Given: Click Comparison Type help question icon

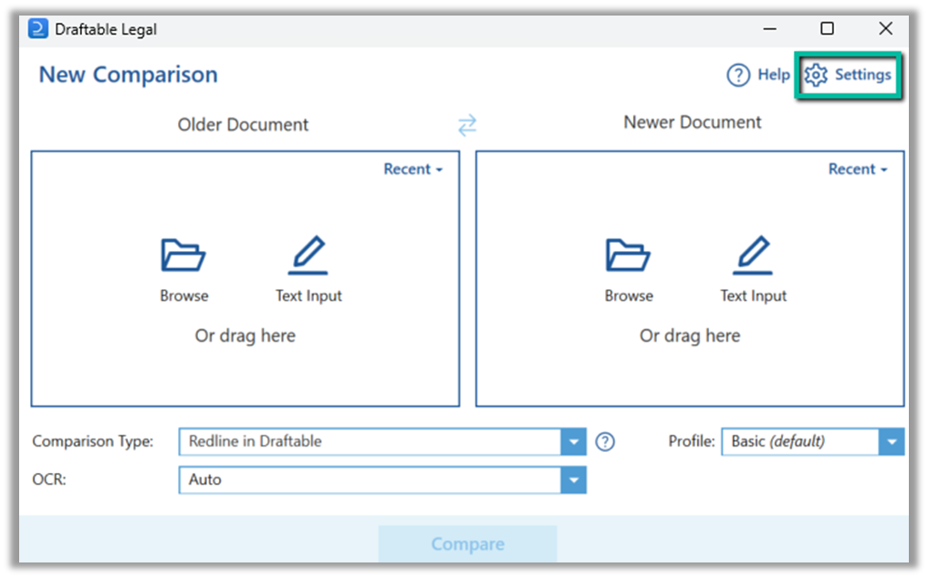Looking at the screenshot, I should tap(605, 442).
